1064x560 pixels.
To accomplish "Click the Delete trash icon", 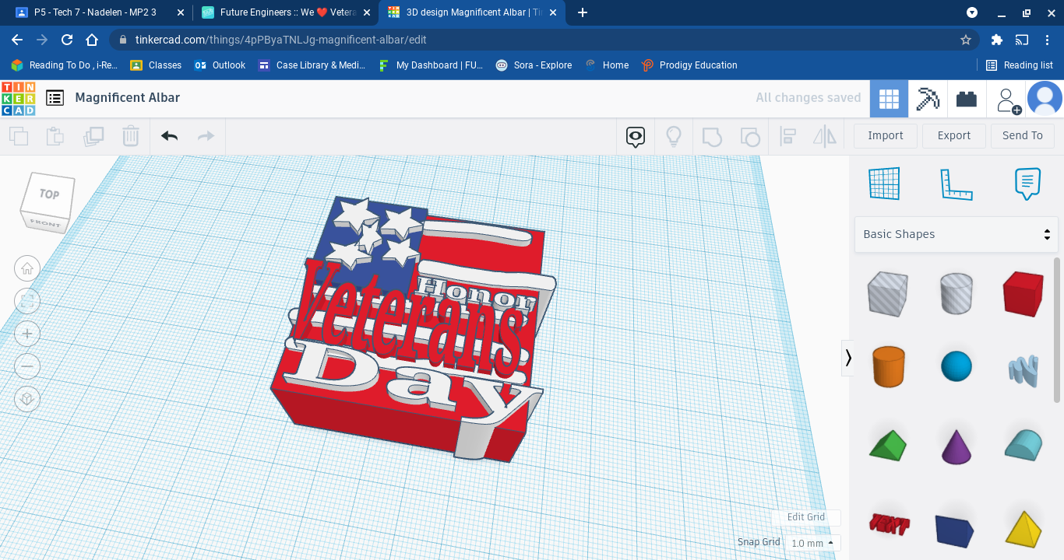I will [130, 136].
